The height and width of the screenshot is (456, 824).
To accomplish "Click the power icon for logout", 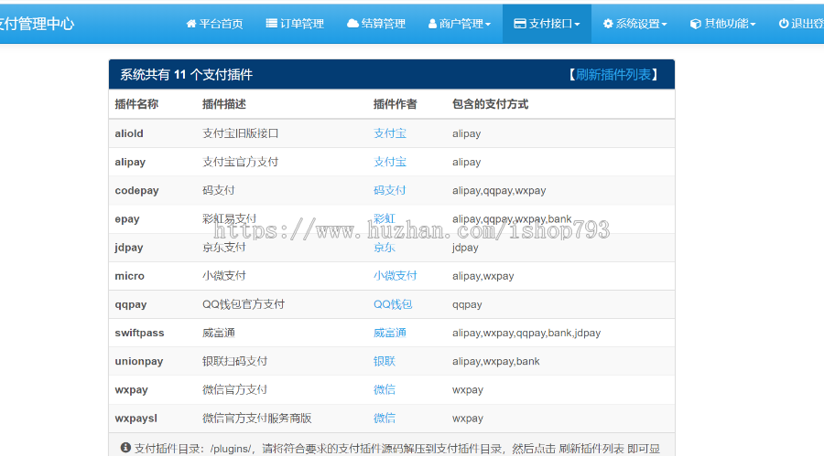I will (x=784, y=24).
